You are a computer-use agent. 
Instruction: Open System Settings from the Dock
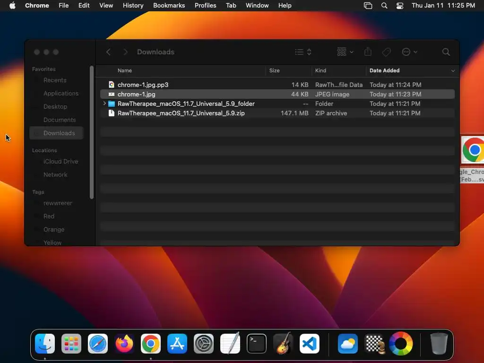click(x=204, y=344)
